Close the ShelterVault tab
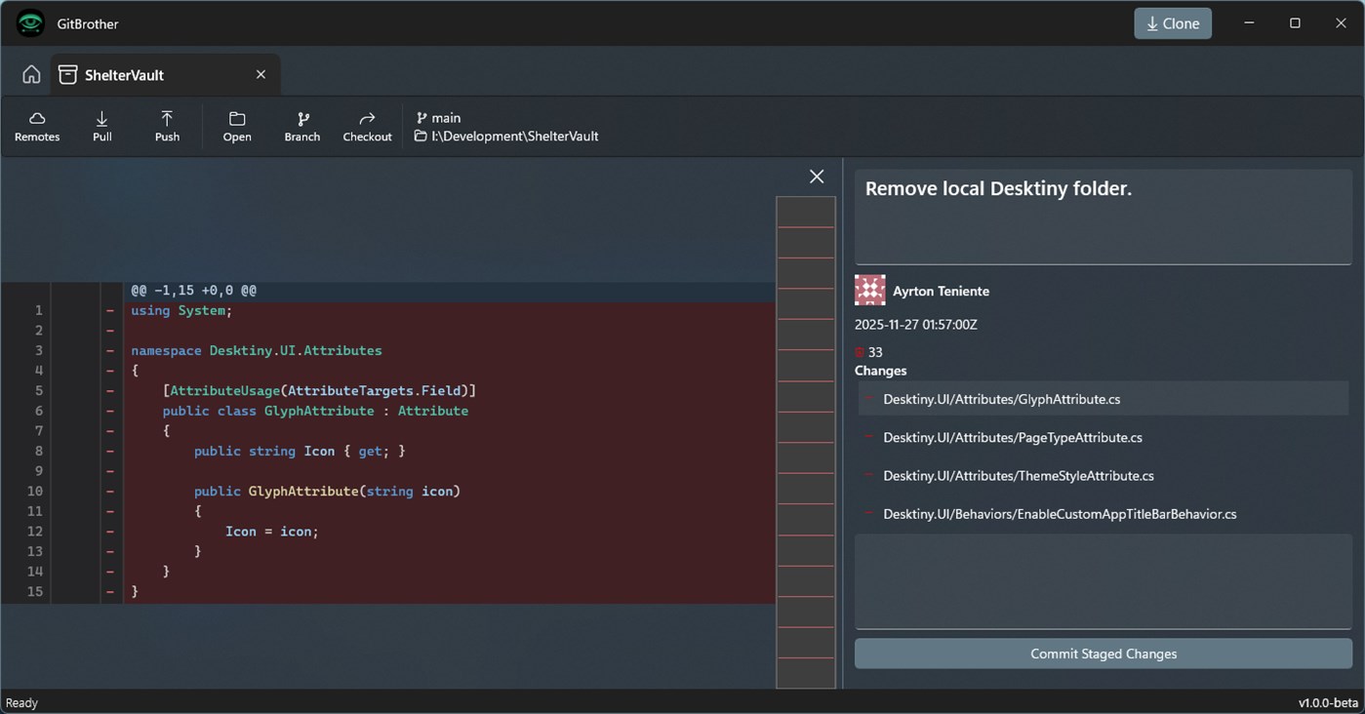Viewport: 1365px width, 714px height. click(261, 74)
